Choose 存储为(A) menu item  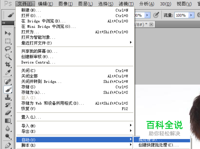pyautogui.click(x=75, y=92)
